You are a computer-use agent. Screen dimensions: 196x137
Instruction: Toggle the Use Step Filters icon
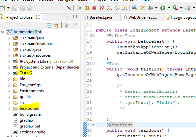(x=142, y=8)
